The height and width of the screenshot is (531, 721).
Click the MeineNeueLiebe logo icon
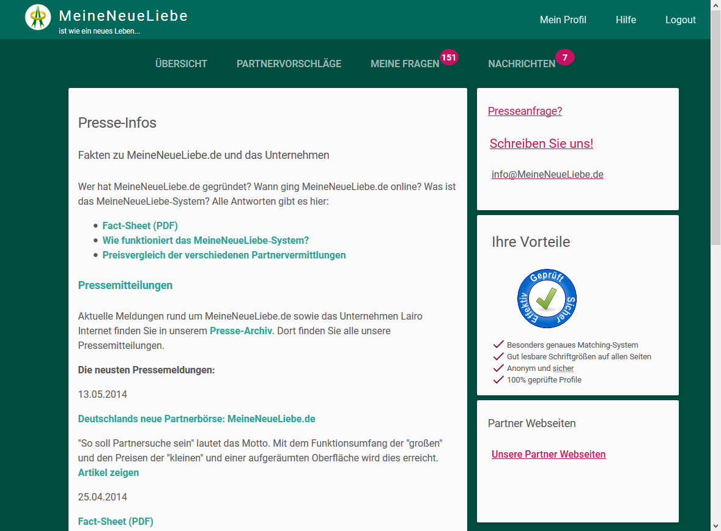click(x=38, y=17)
